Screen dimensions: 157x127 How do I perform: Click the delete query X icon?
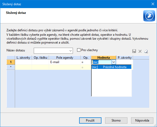pos(140,51)
